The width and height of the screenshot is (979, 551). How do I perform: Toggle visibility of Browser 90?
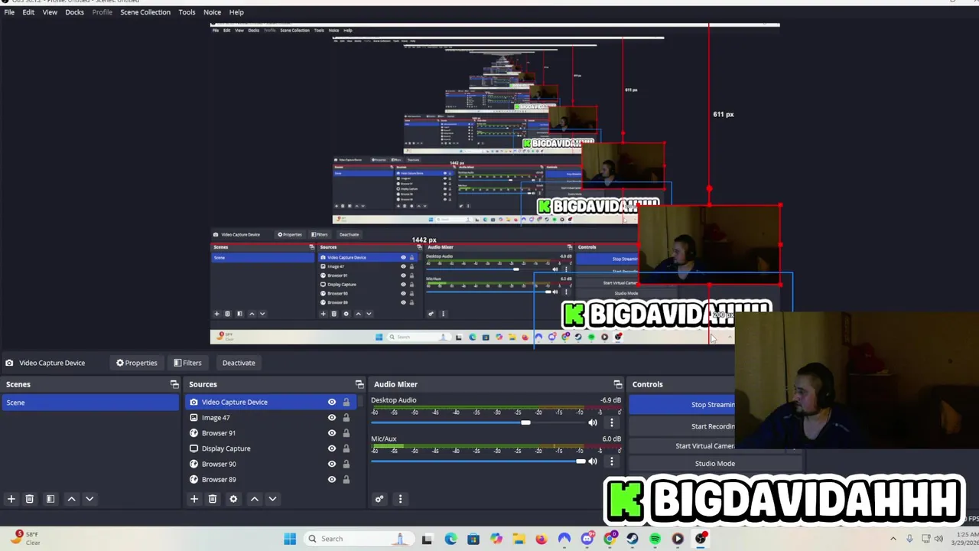click(332, 464)
